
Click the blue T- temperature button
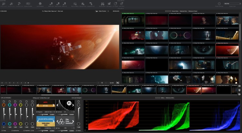tap(4, 124)
